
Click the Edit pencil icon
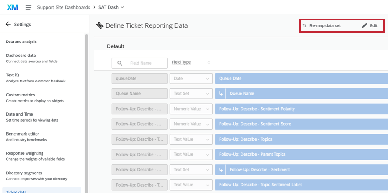(364, 26)
